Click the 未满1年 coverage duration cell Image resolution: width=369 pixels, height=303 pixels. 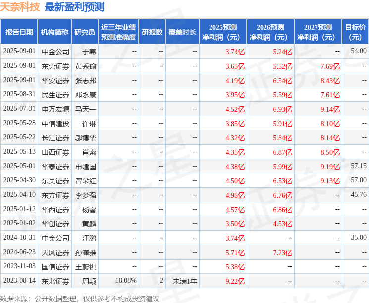pos(184,281)
